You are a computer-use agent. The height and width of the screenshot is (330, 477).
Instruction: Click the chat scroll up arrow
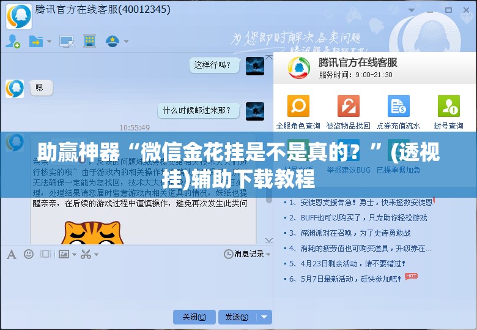[269, 57]
